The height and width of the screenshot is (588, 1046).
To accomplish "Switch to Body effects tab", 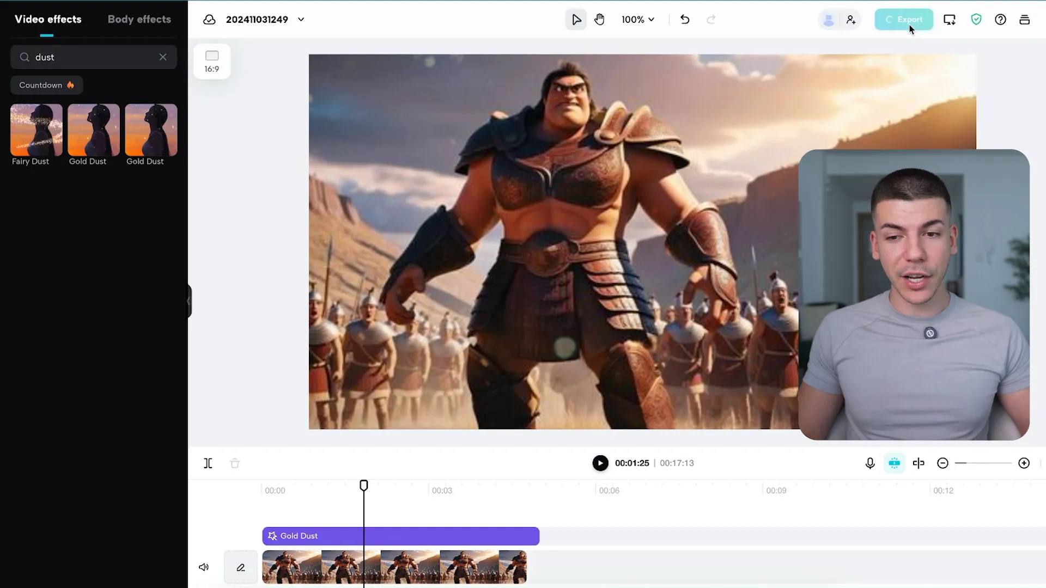I will (x=140, y=20).
